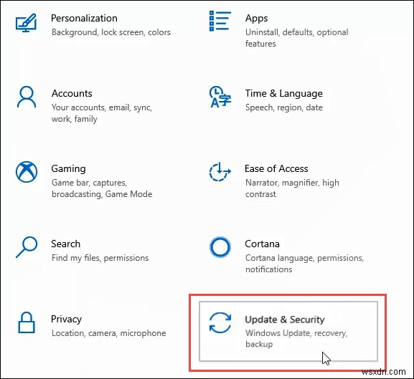The image size is (414, 379).
Task: Select the Ease of Access dashed-clock icon
Action: point(220,172)
